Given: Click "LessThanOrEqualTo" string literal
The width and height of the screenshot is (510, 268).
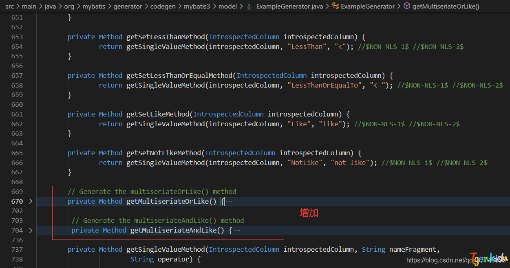Looking at the screenshot, I should (325, 85).
